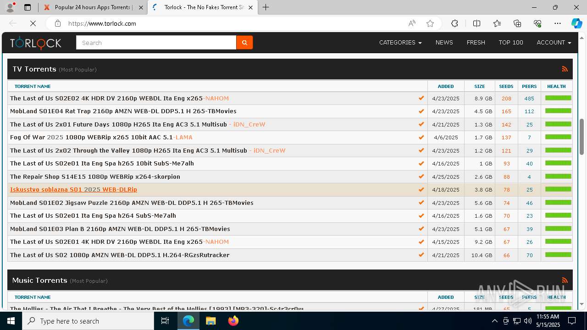Click Windows taskbar search box

88,321
